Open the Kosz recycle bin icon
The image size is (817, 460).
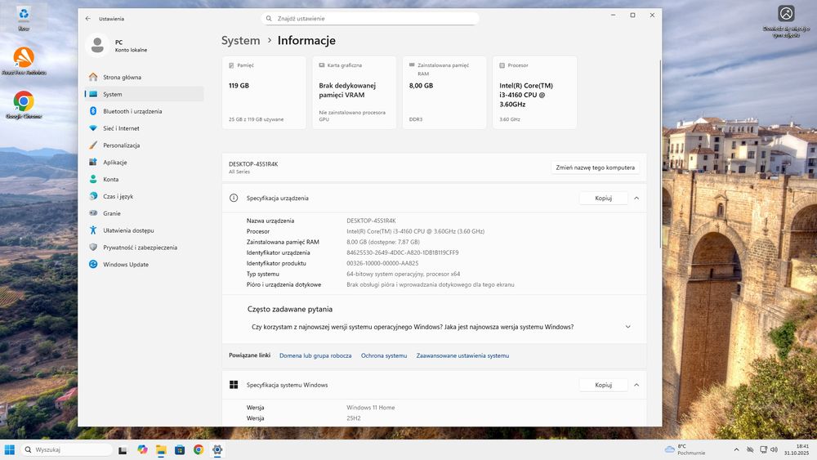[24, 19]
